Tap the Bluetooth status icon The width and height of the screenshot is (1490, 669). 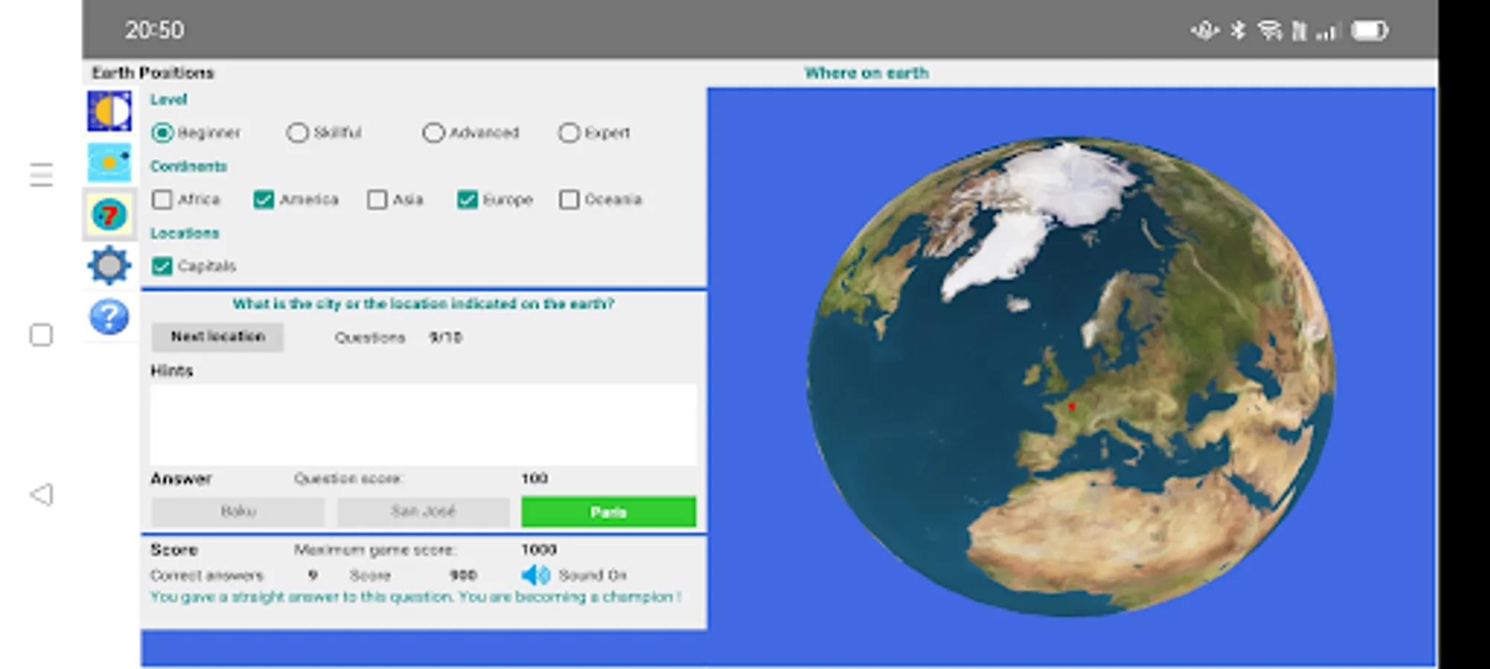click(1238, 30)
